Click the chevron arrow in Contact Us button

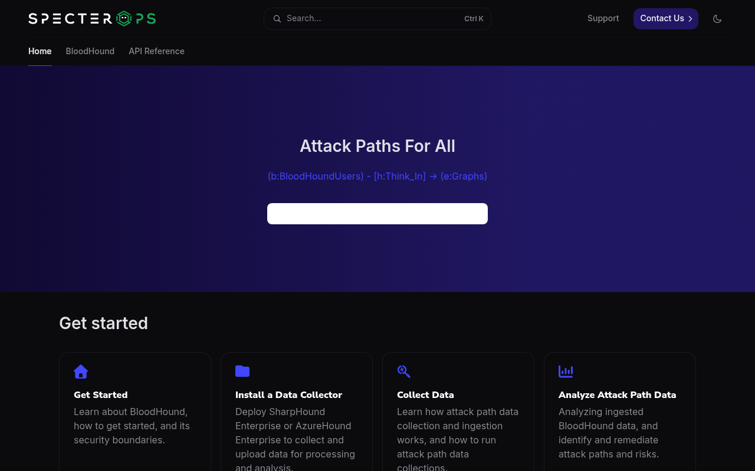pos(690,19)
